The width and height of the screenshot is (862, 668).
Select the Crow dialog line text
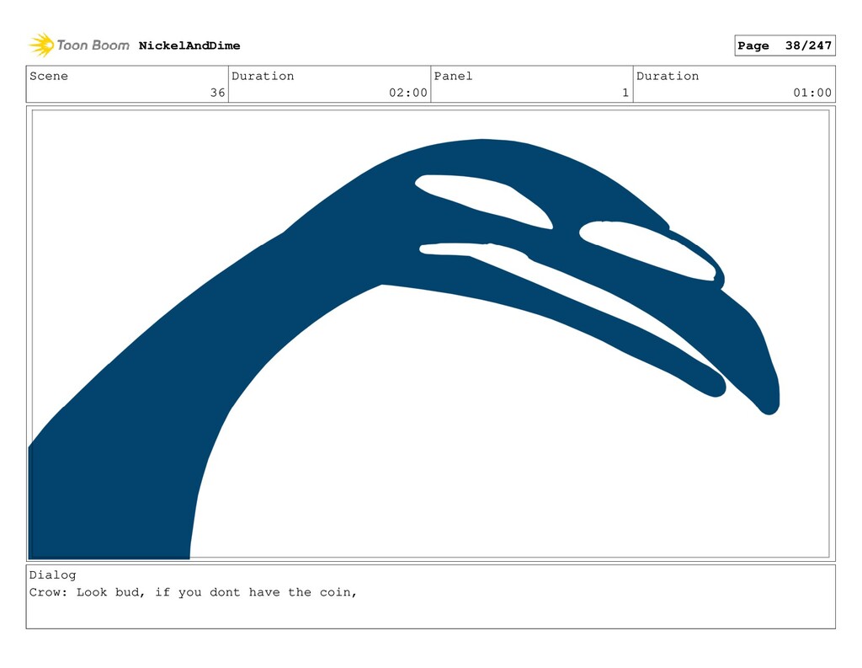click(x=193, y=593)
